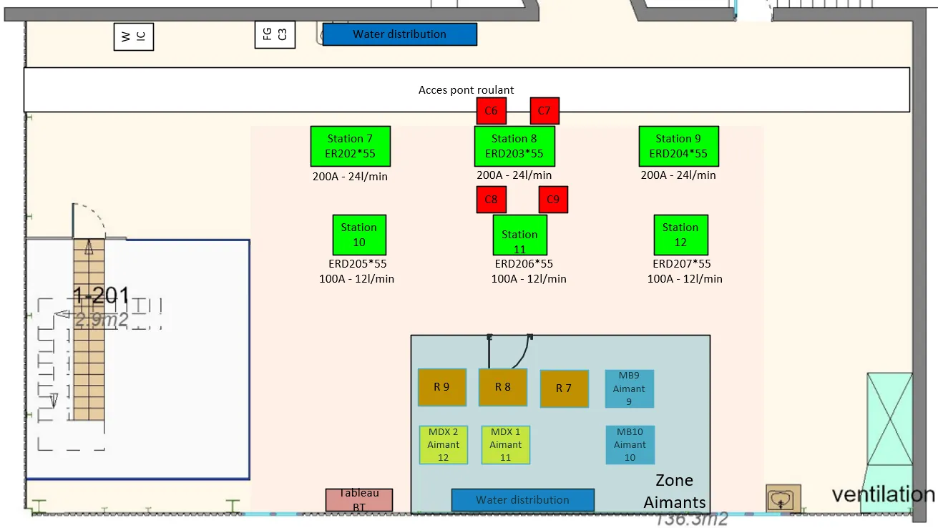Click 100A - 12l/min under ERD206*55
Viewport: 938px width, 528px height.
(529, 279)
